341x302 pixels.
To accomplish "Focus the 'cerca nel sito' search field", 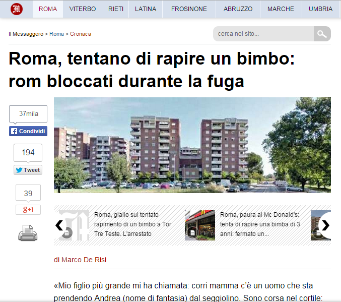I will coord(263,34).
